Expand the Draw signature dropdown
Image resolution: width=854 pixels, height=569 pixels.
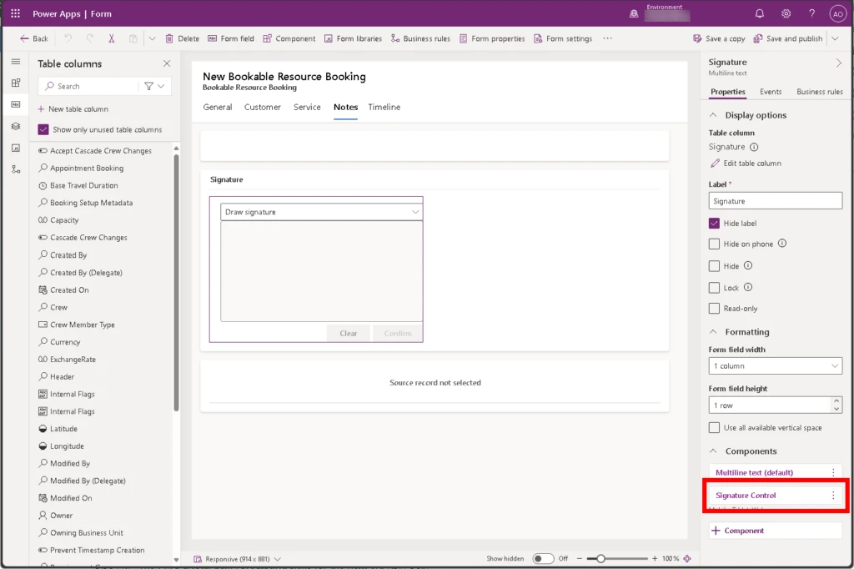321,212
